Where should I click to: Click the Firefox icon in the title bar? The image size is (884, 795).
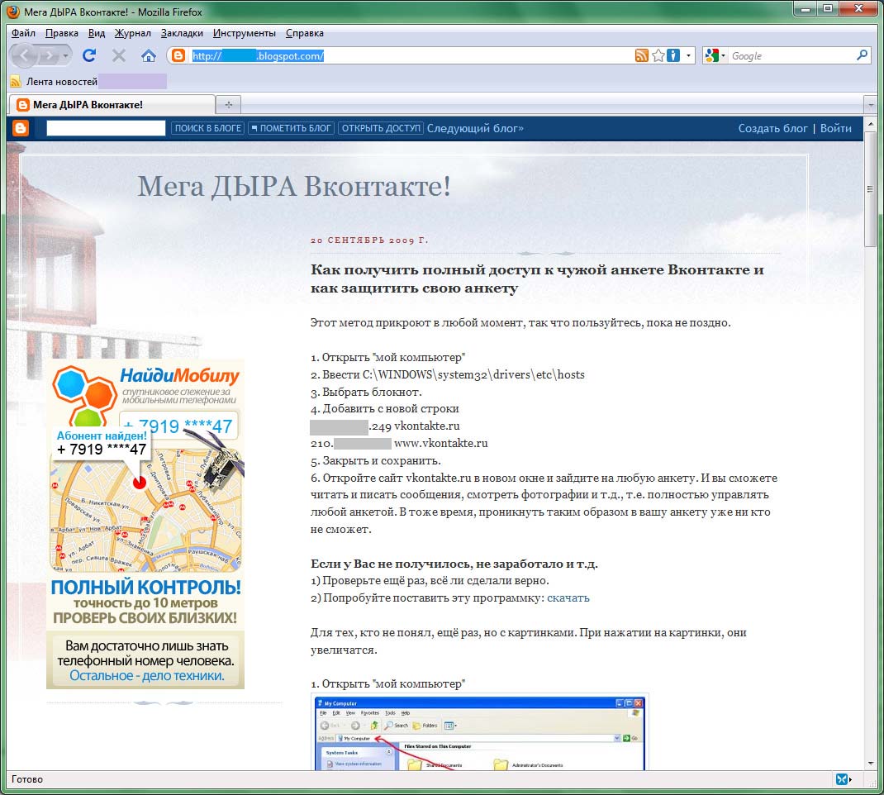13,12
